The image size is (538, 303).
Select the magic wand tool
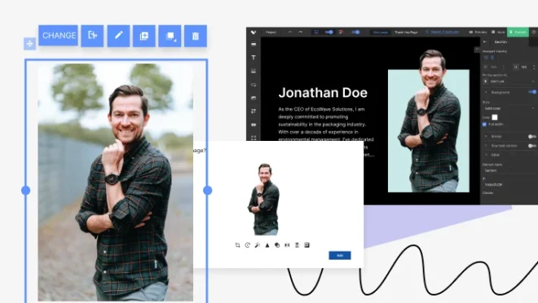[x=258, y=245]
